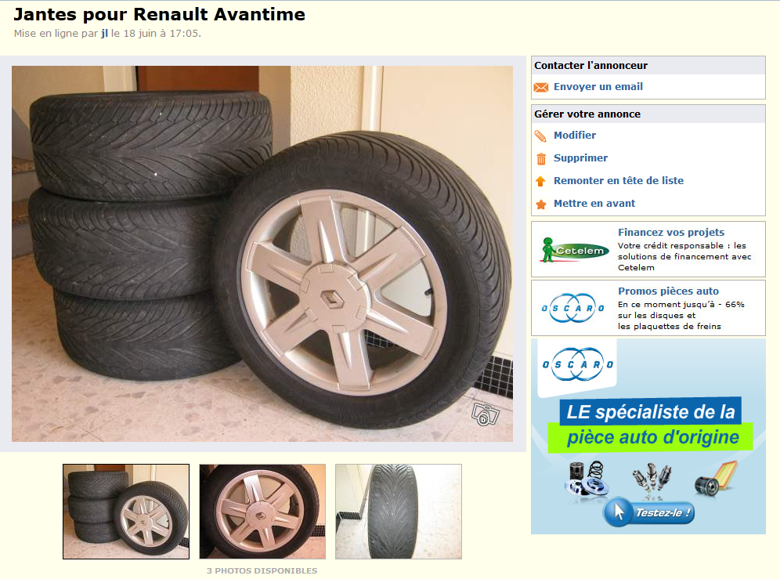Click the large Oscaro banner logo

pos(577,364)
